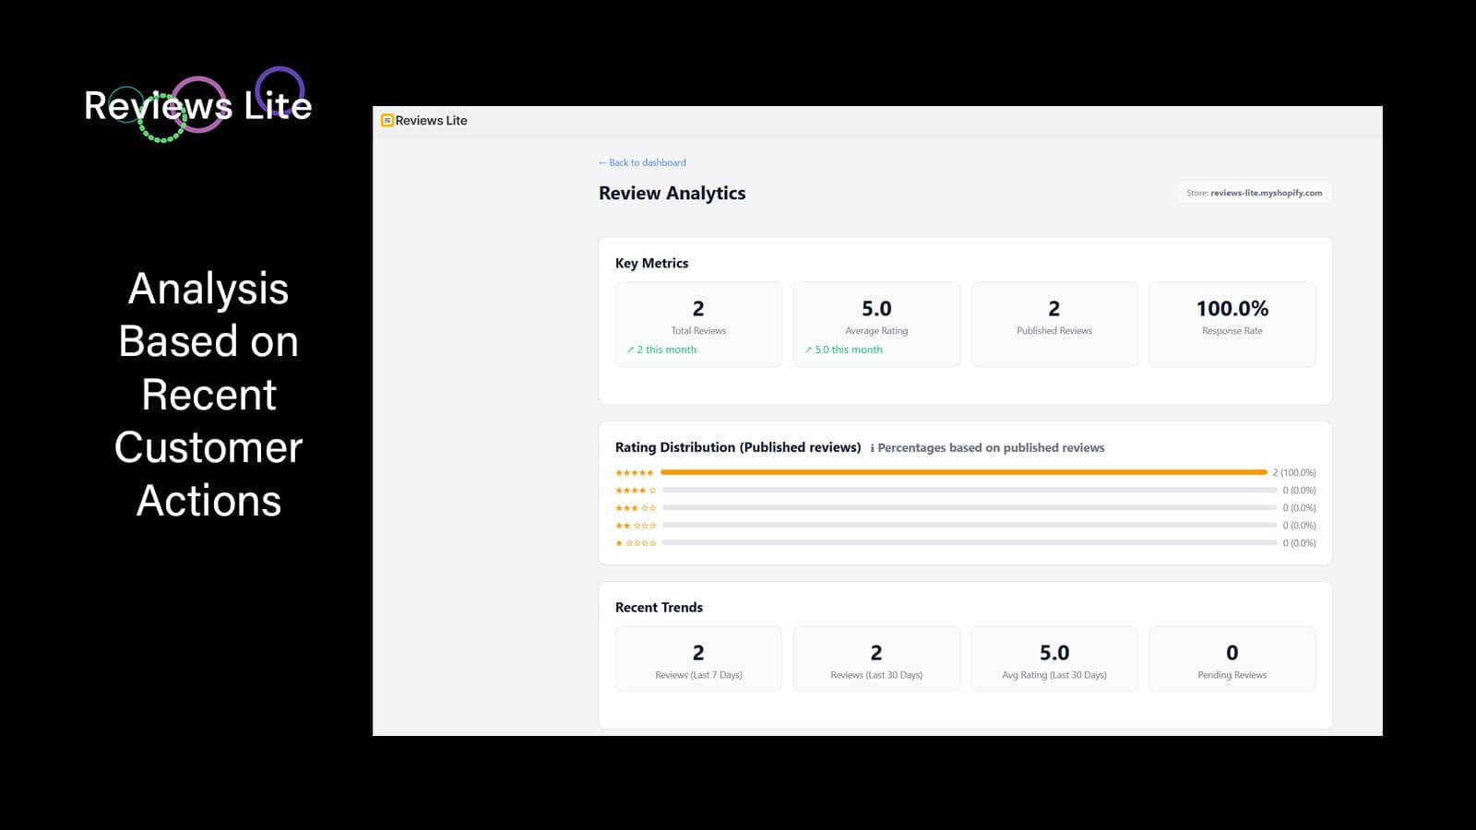Open the Pending Reviews card
1476x830 pixels.
1232,658
